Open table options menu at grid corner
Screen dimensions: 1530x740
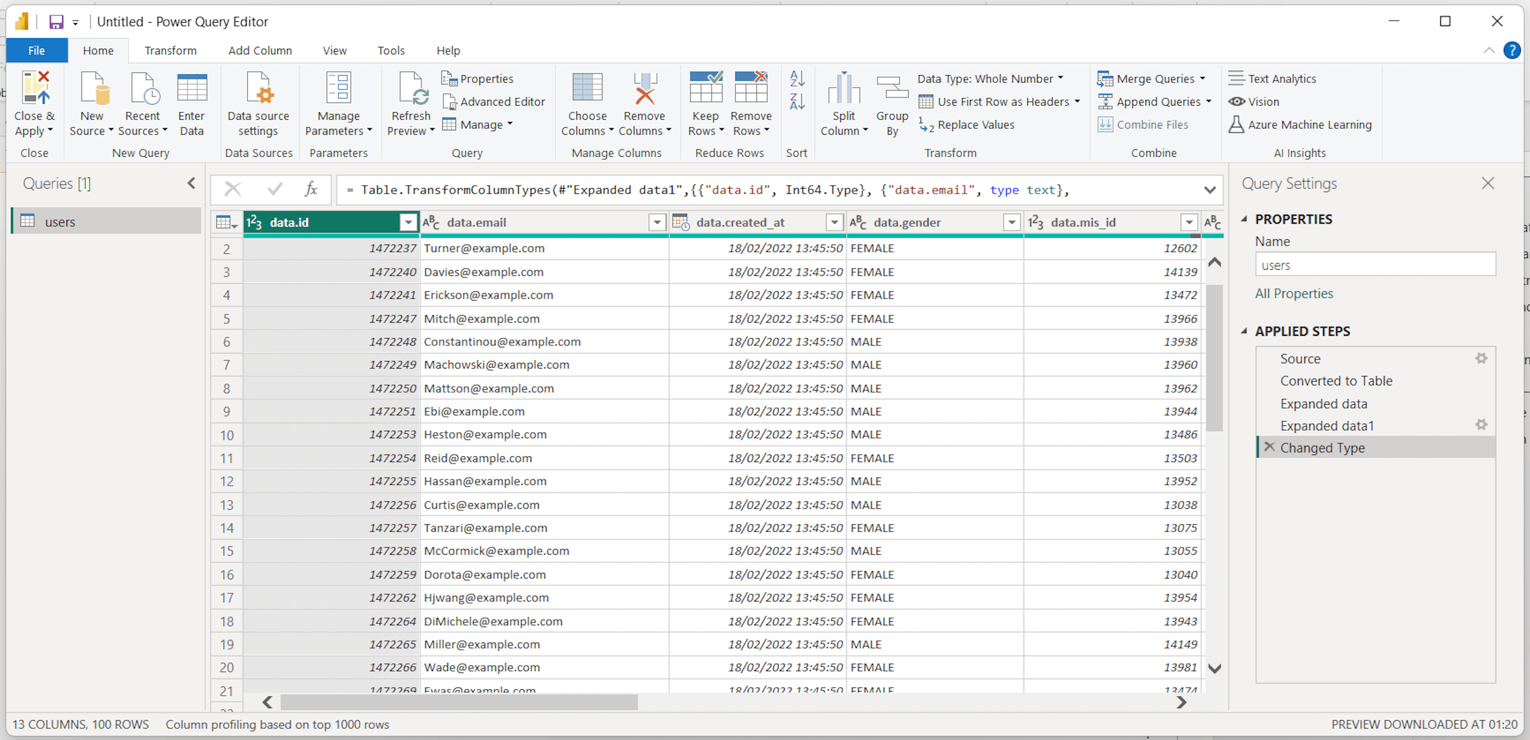tap(227, 223)
